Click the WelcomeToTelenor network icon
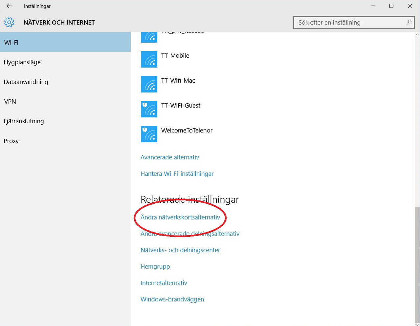The height and width of the screenshot is (326, 420). coord(149,134)
